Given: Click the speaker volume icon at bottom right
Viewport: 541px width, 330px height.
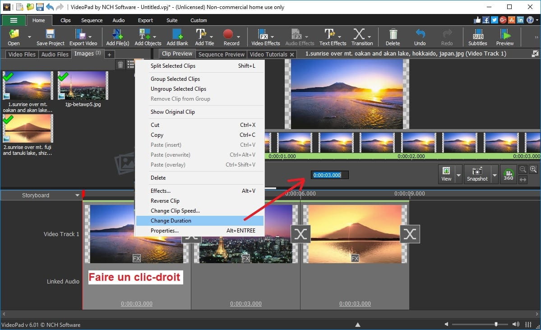Looking at the screenshot, I should 516,324.
